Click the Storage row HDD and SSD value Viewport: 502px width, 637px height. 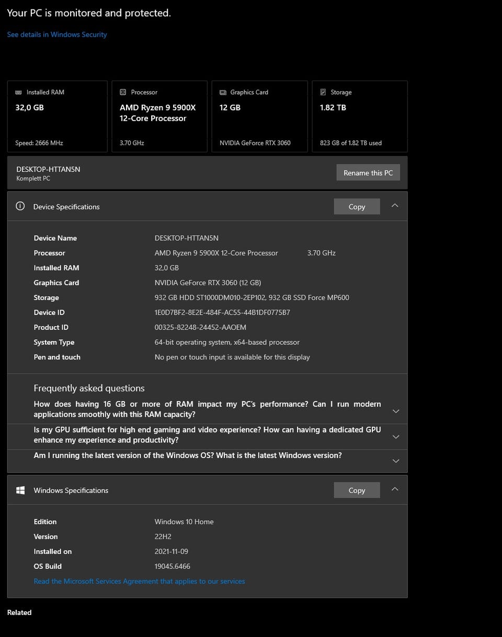click(252, 297)
